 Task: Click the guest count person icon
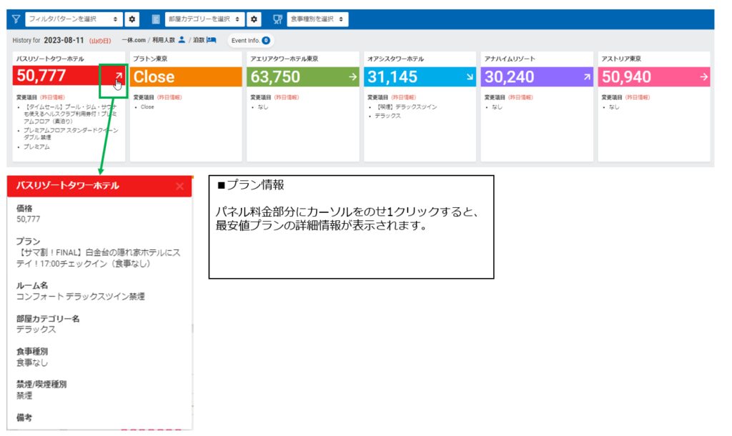tap(182, 41)
